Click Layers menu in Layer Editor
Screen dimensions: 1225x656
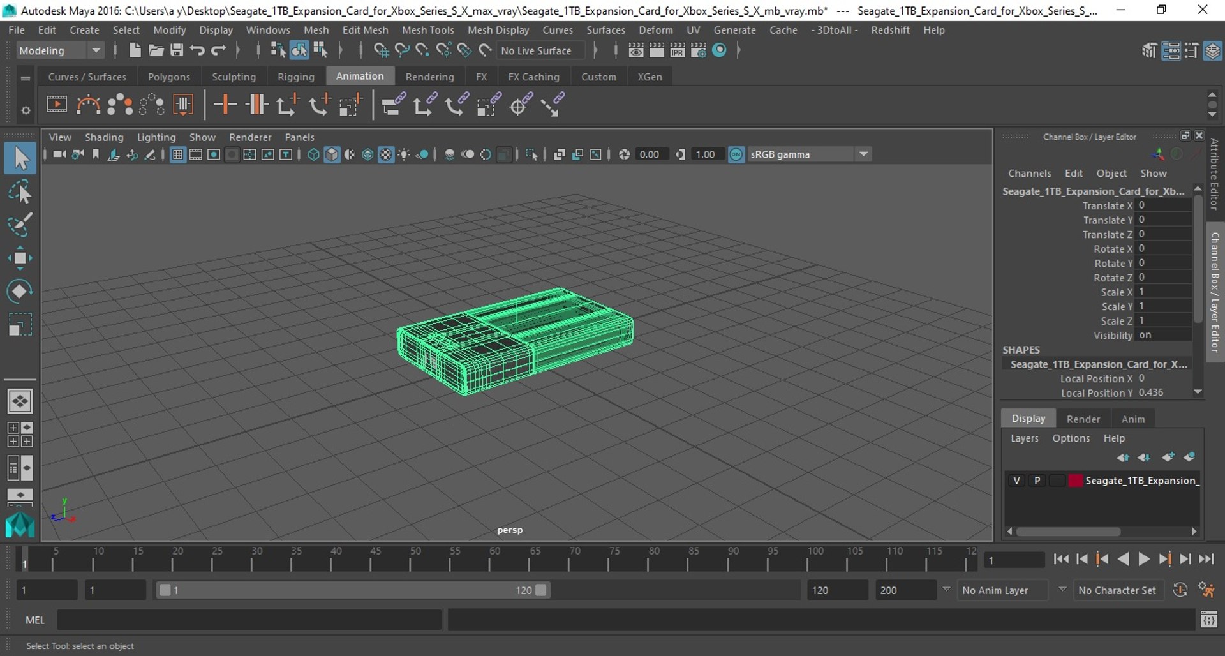1024,438
